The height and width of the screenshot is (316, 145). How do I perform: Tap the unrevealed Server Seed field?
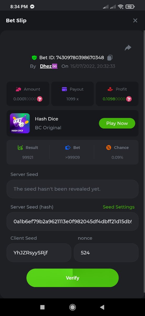(x=72, y=189)
